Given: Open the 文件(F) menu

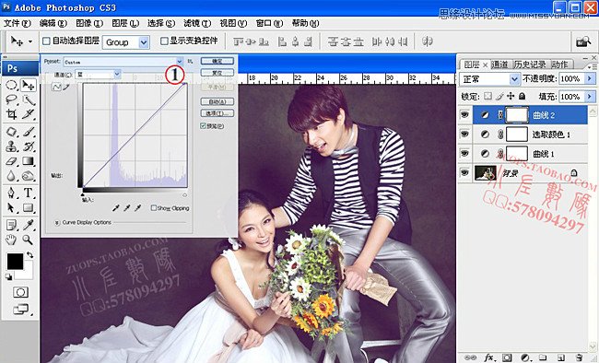Looking at the screenshot, I should [17, 23].
